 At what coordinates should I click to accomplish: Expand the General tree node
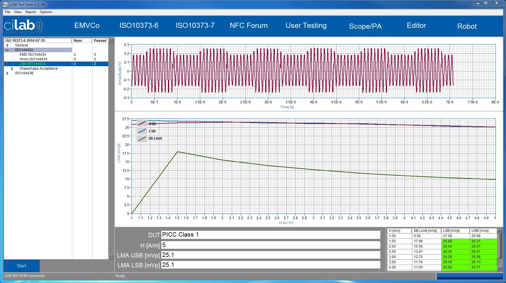[7, 45]
